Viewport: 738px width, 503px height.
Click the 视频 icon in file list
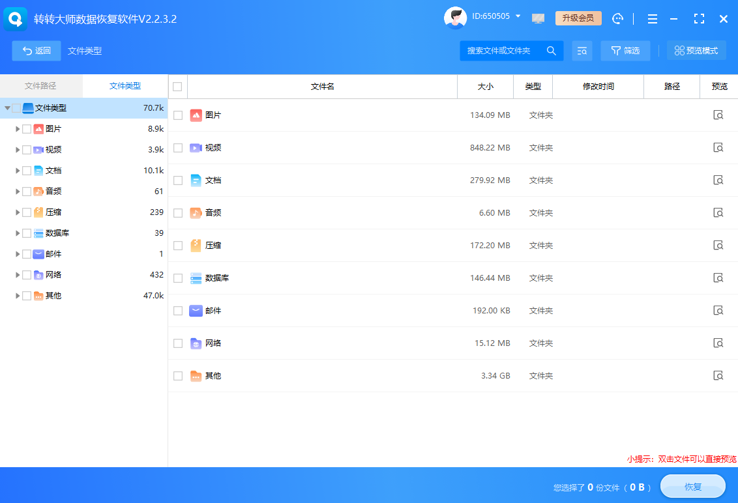point(196,148)
